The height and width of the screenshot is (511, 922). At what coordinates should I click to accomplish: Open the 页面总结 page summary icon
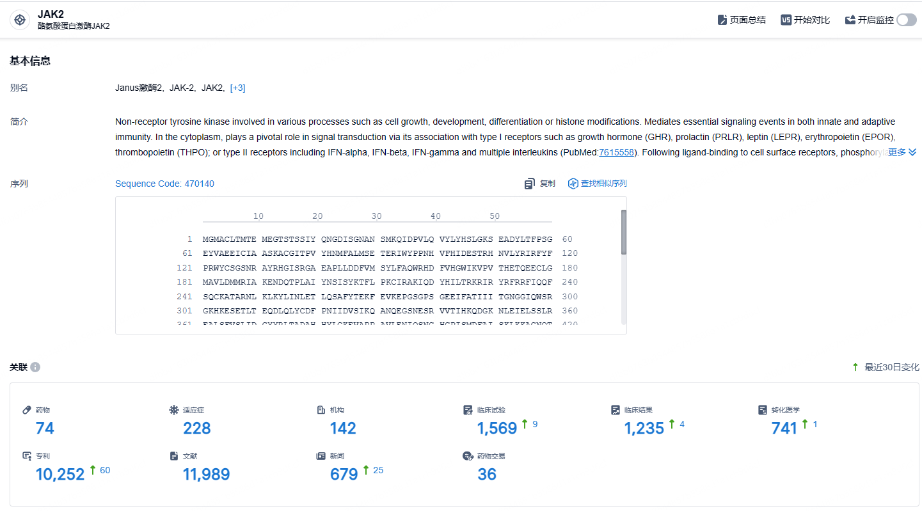coord(722,20)
